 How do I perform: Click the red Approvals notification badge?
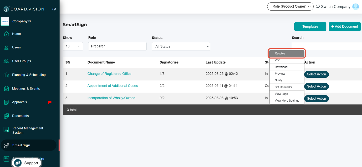(x=50, y=102)
